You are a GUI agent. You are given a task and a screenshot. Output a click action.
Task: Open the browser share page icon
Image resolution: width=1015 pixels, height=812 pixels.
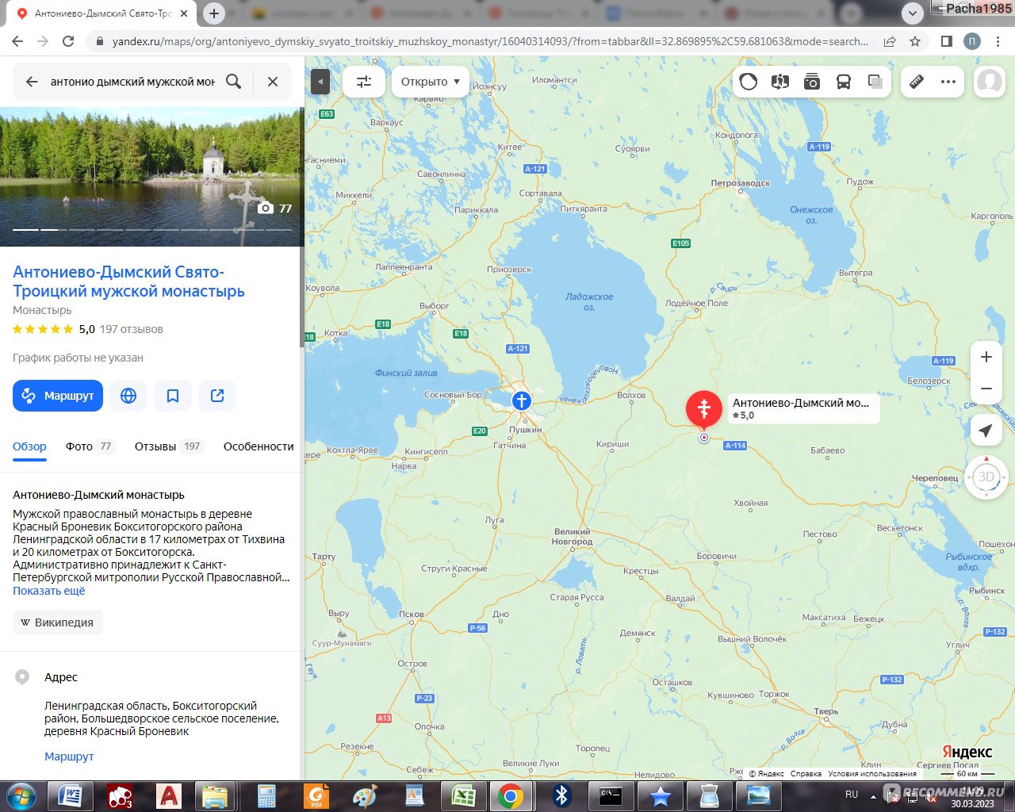click(890, 41)
